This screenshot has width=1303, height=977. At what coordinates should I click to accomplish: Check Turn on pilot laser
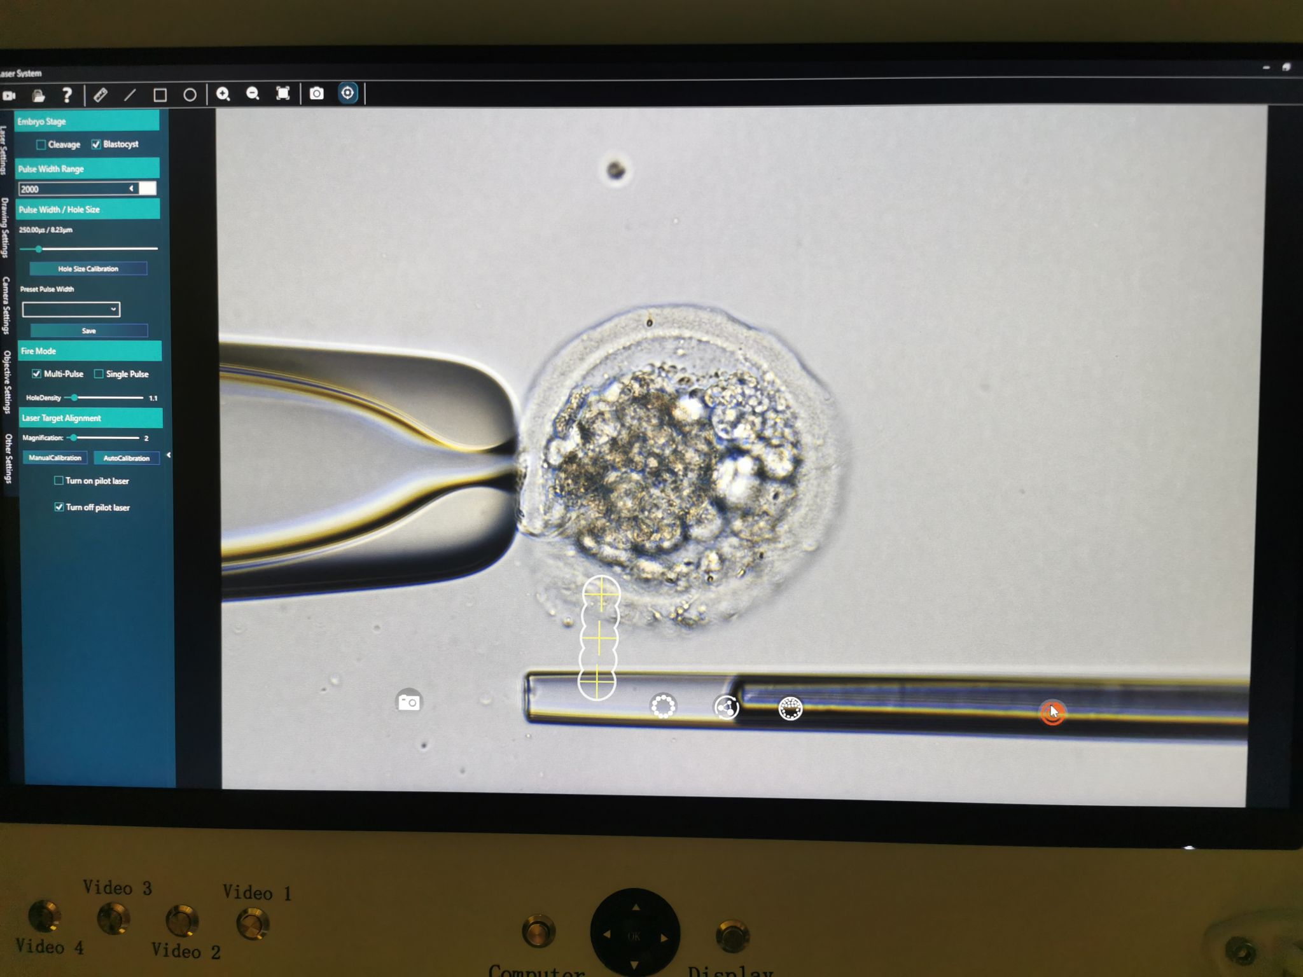click(x=59, y=480)
